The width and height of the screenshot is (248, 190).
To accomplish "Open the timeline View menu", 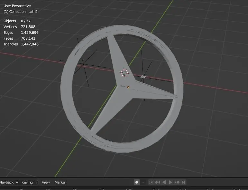I will coord(46,182).
